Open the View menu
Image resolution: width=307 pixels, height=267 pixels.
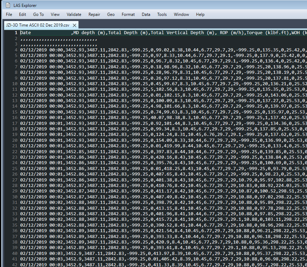pyautogui.click(x=55, y=14)
